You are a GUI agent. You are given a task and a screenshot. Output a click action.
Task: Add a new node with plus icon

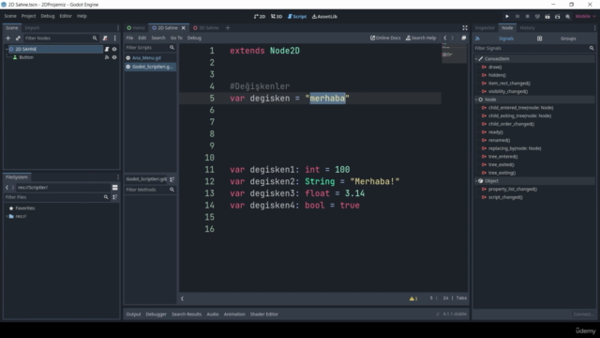(x=7, y=38)
